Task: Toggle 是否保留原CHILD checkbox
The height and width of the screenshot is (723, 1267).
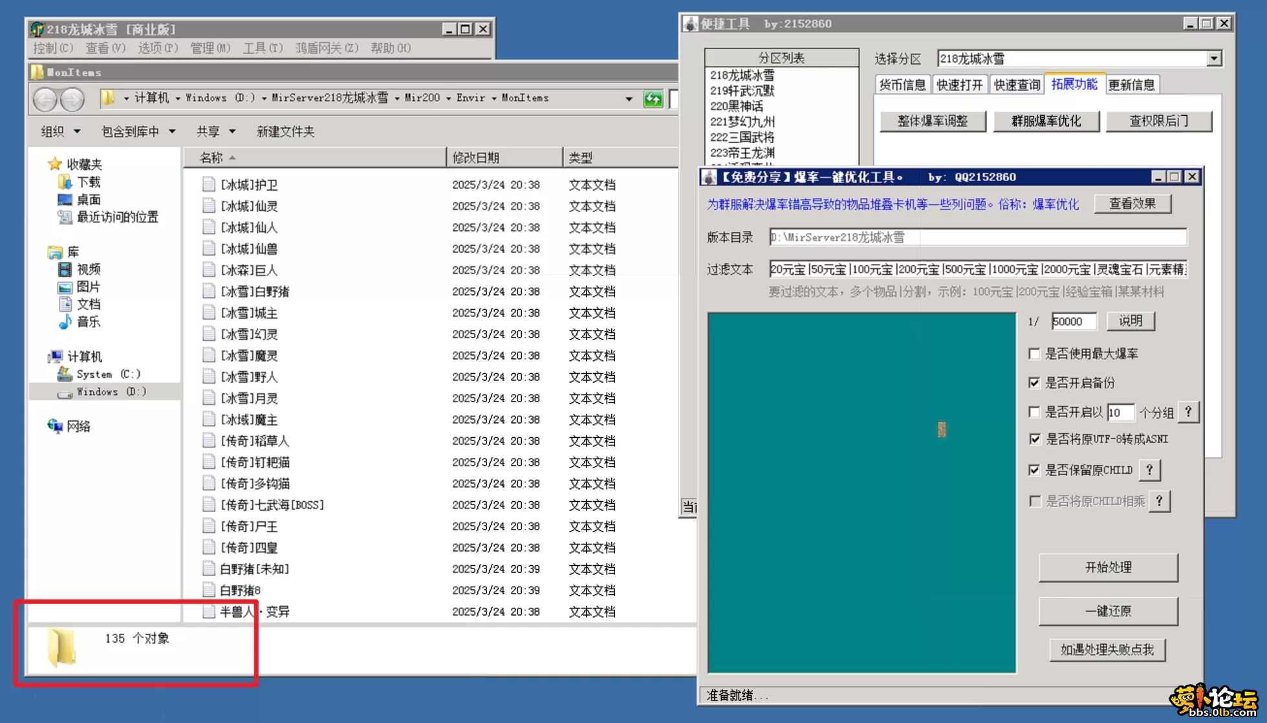Action: [x=1034, y=470]
